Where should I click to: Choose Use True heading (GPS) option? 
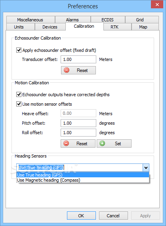[83, 175]
